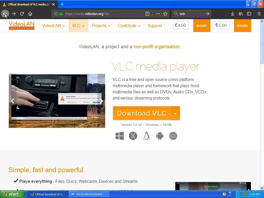Click the orange magnifier tray icon

(245, 194)
